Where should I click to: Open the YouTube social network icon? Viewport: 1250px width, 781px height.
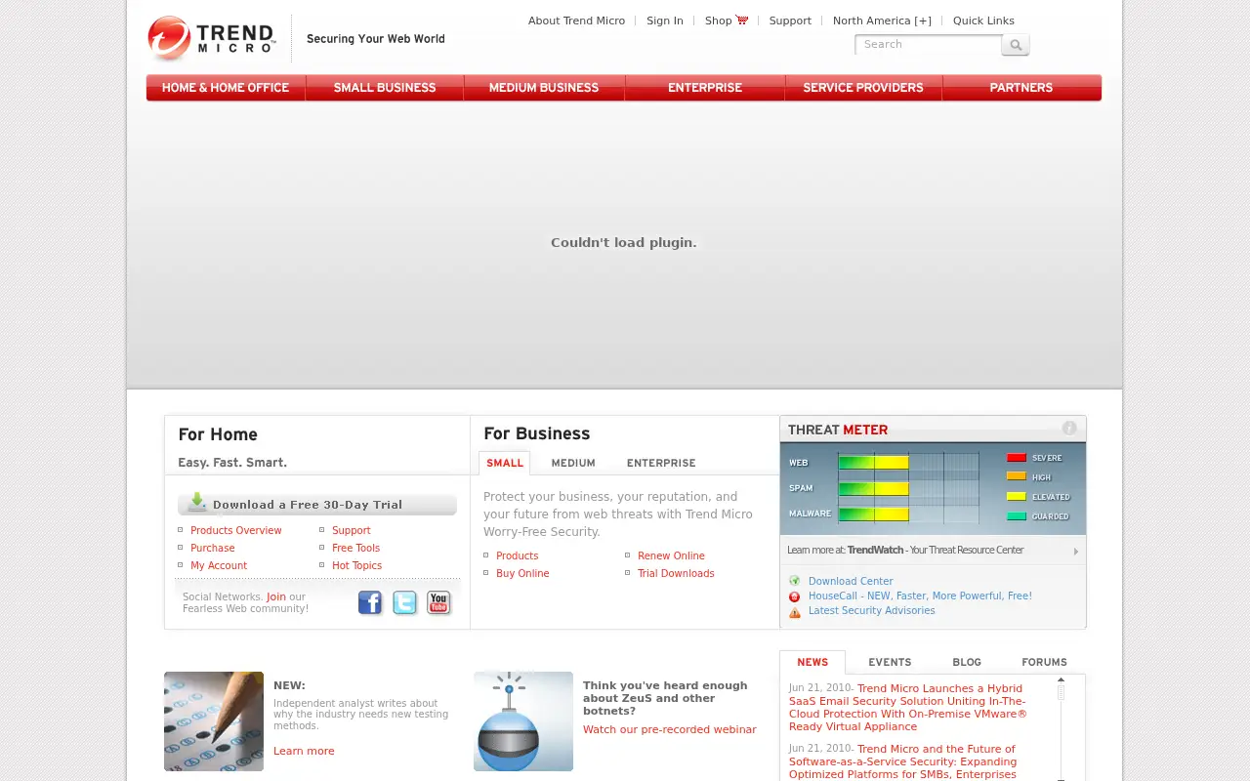coord(438,602)
